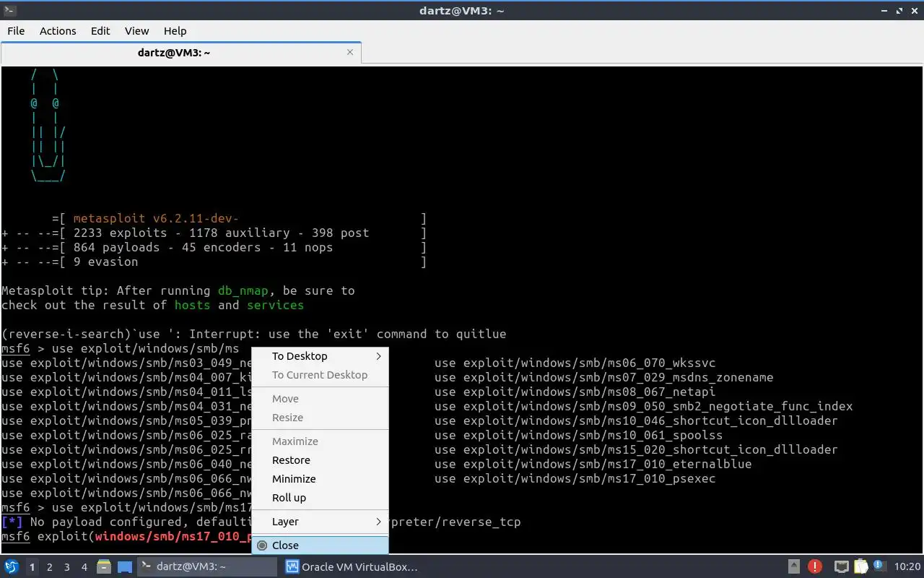Click the blue notification tray icon
Image resolution: width=924 pixels, height=578 pixels.
(879, 566)
